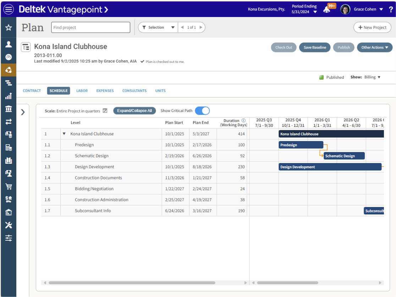Click the New Project button
Viewport: 396px width, 297px height.
point(372,27)
